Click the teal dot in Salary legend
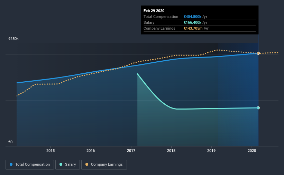Image resolution: width=284 pixels, height=175 pixels. 61,164
